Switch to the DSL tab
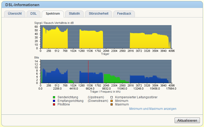Image resolution: width=204 pixels, height=127 pixels. tap(34, 14)
